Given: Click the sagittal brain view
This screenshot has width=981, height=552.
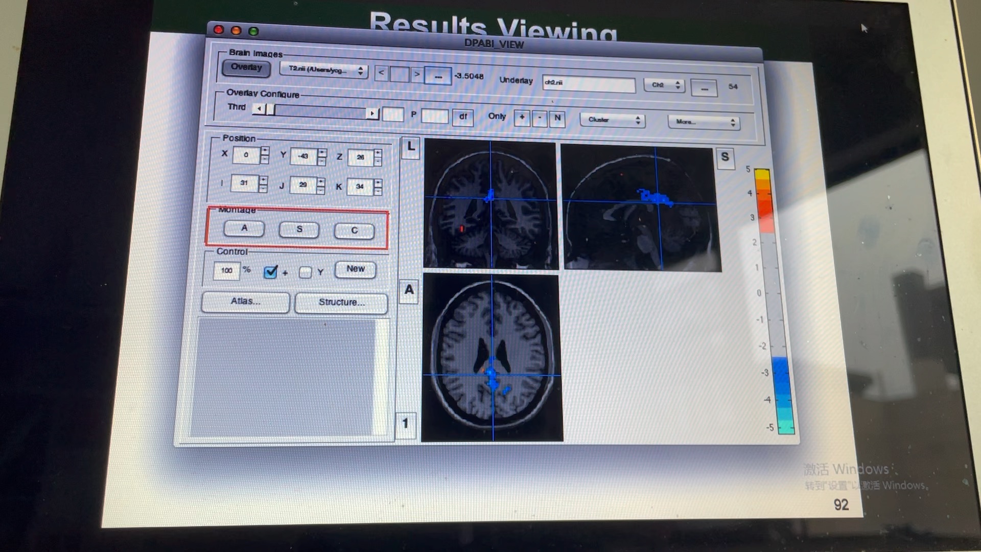Looking at the screenshot, I should click(x=641, y=208).
